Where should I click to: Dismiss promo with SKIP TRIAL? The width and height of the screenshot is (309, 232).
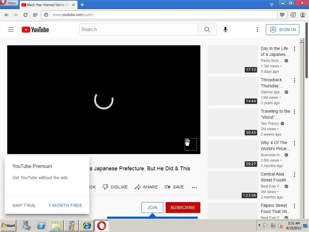(x=24, y=205)
